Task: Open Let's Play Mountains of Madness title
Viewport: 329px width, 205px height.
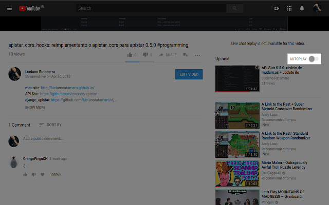Action: (283, 194)
